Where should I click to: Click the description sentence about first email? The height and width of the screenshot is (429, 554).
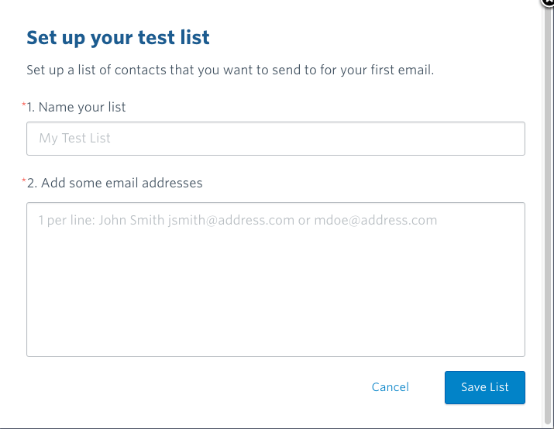coord(230,70)
